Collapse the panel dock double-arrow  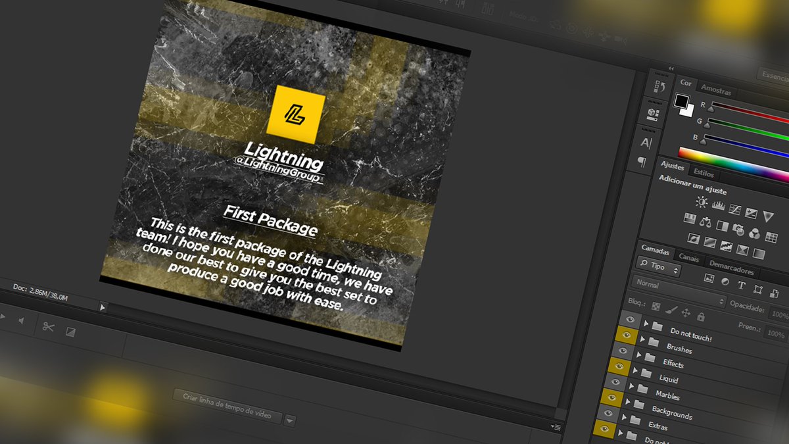[671, 68]
